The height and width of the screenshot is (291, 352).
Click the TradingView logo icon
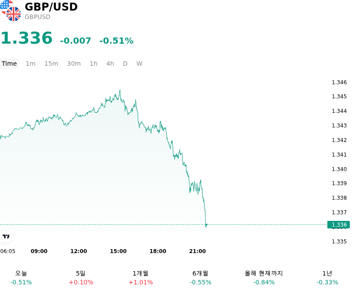(6, 236)
